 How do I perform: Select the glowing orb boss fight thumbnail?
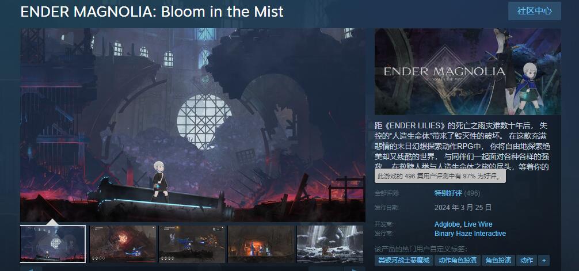123,244
